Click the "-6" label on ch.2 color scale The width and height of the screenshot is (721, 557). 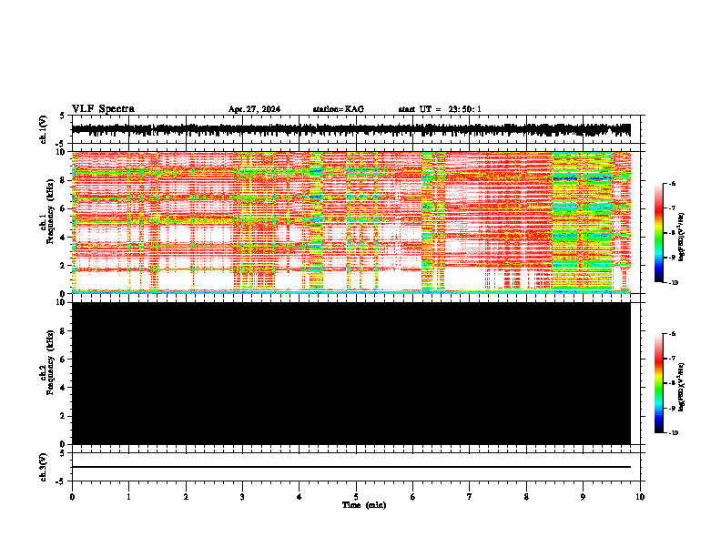pyautogui.click(x=671, y=334)
